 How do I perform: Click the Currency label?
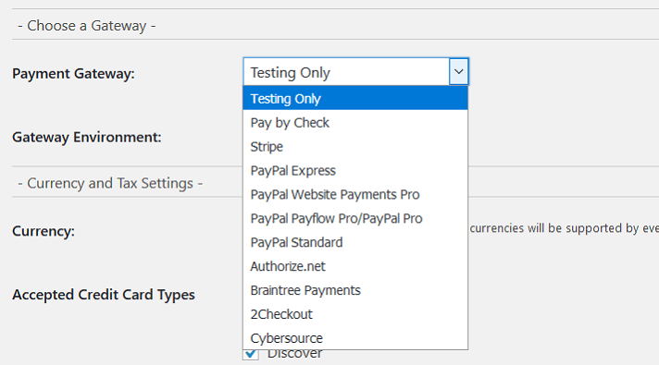click(44, 231)
